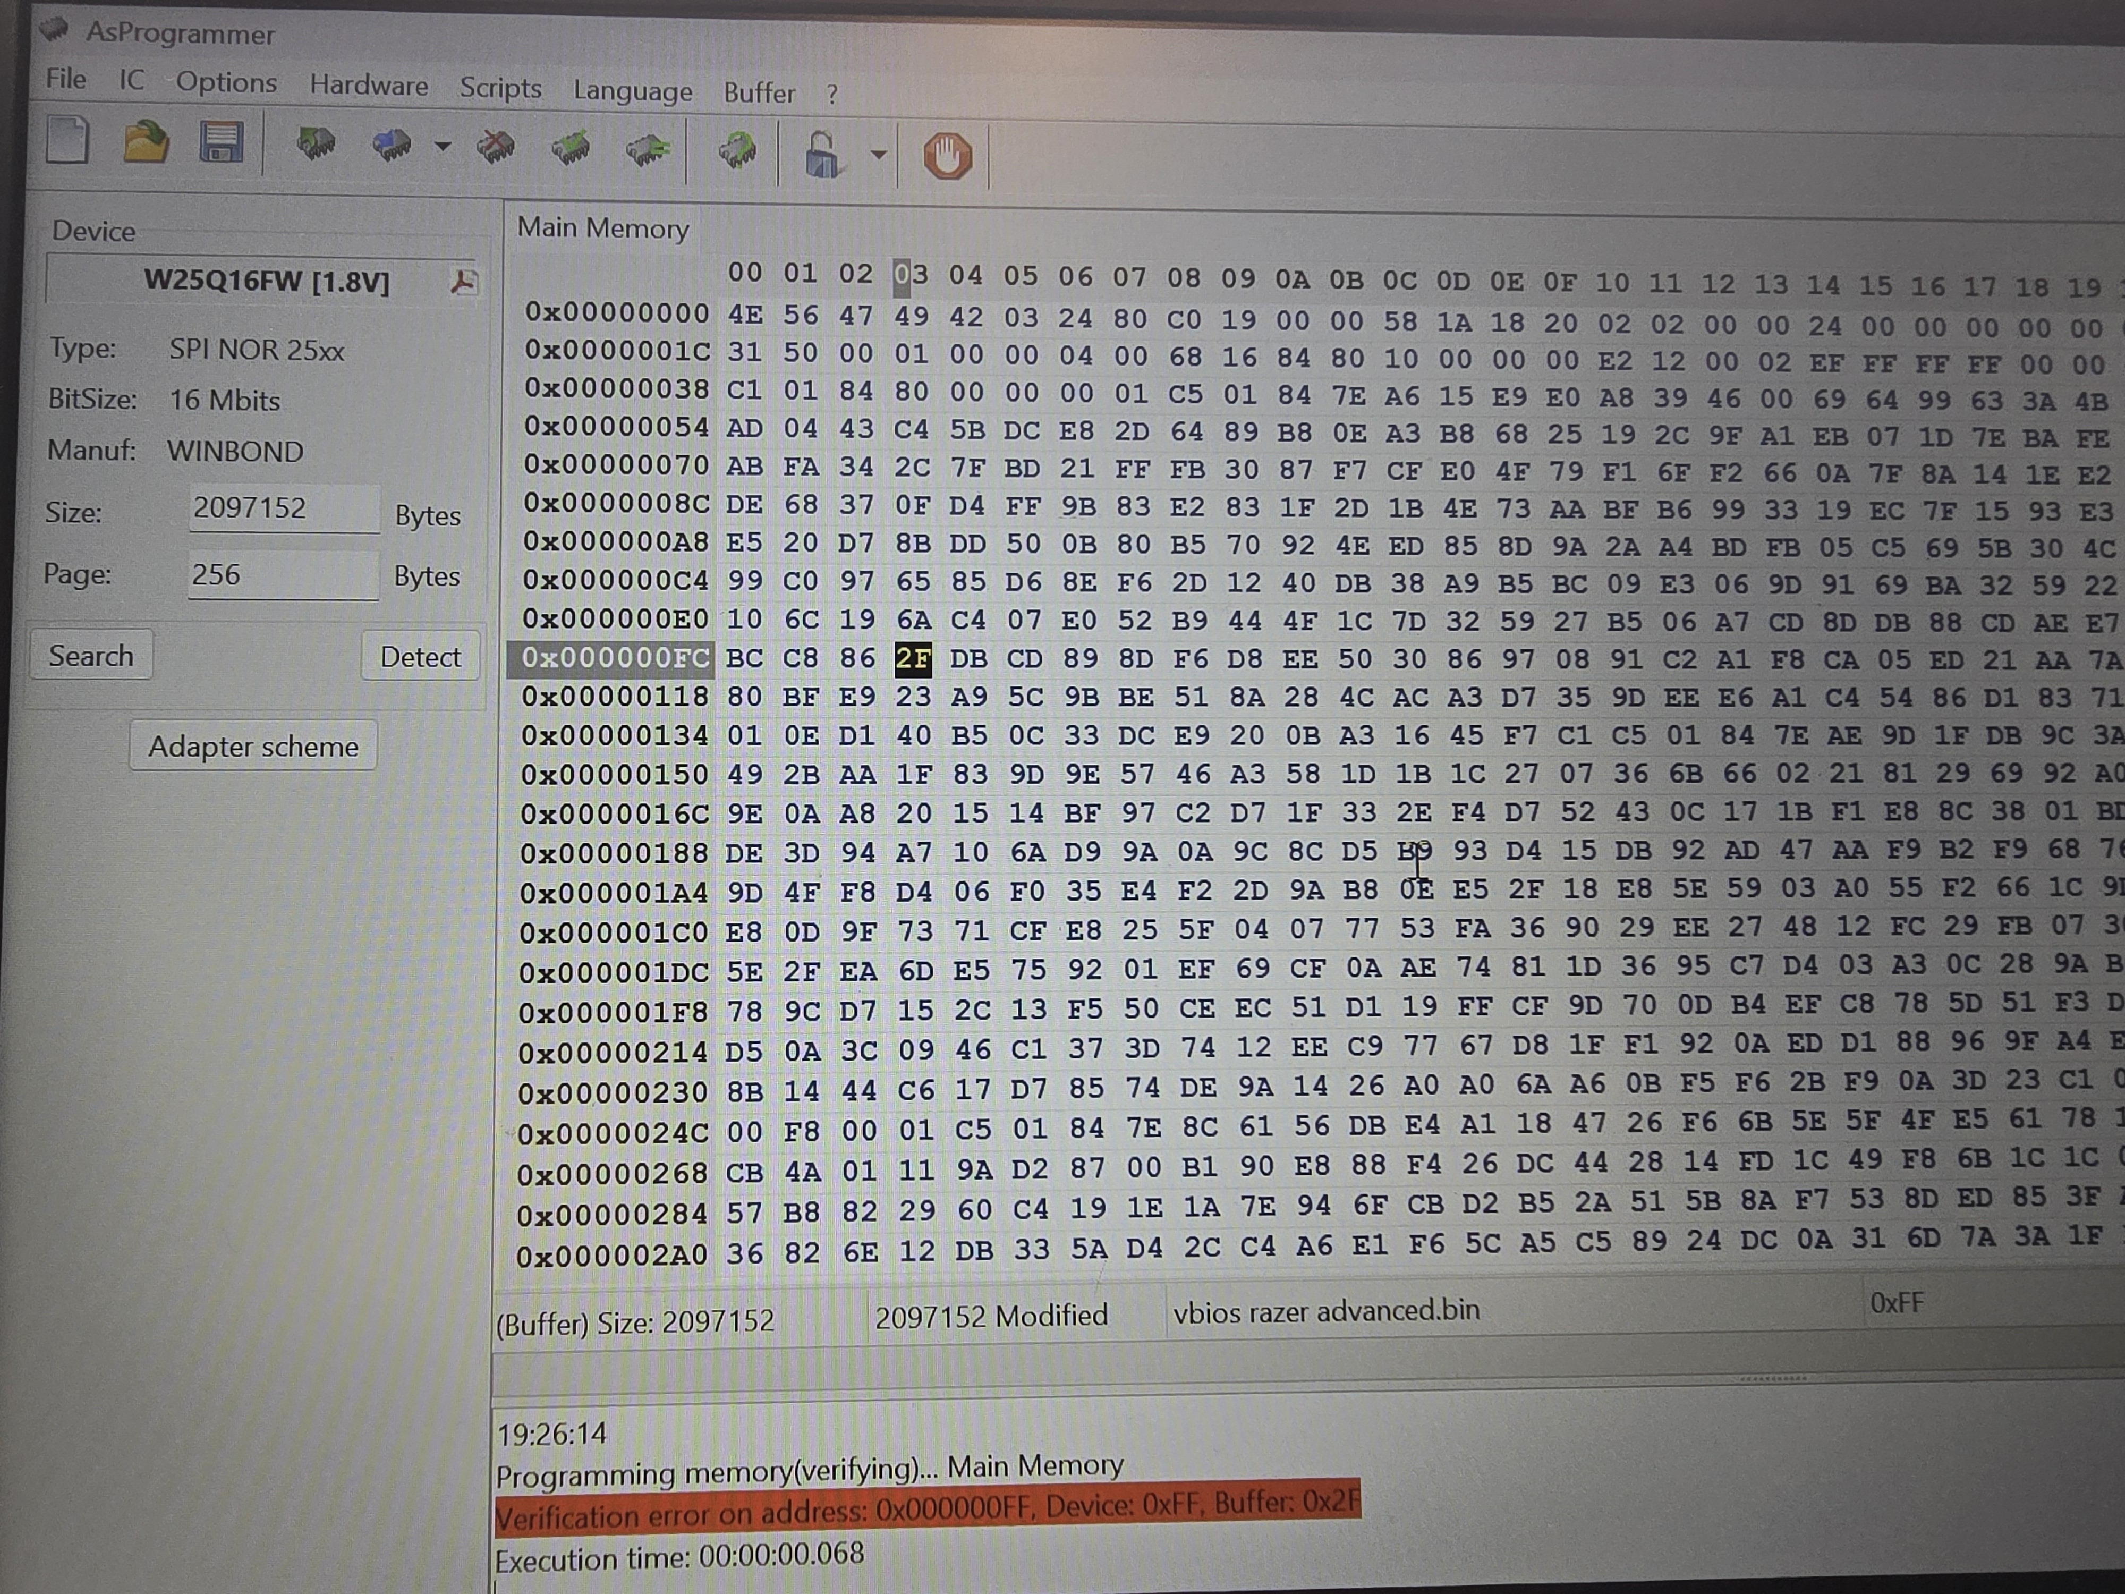This screenshot has height=1594, width=2125.
Task: Click the Adapter scheme button
Action: coord(253,745)
